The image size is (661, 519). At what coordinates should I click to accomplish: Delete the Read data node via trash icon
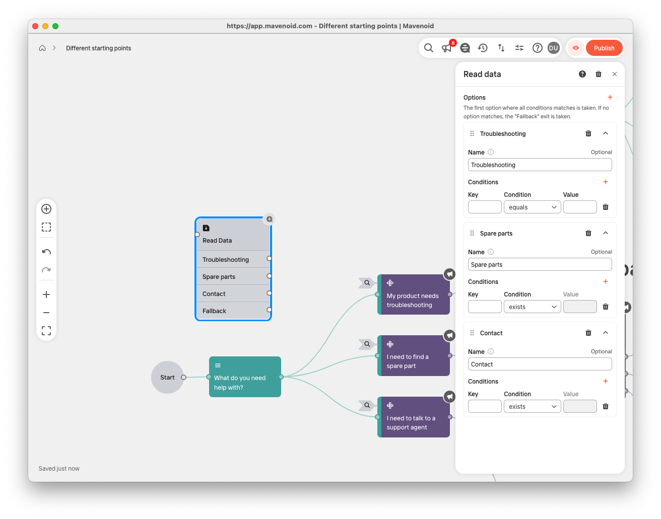pos(599,74)
